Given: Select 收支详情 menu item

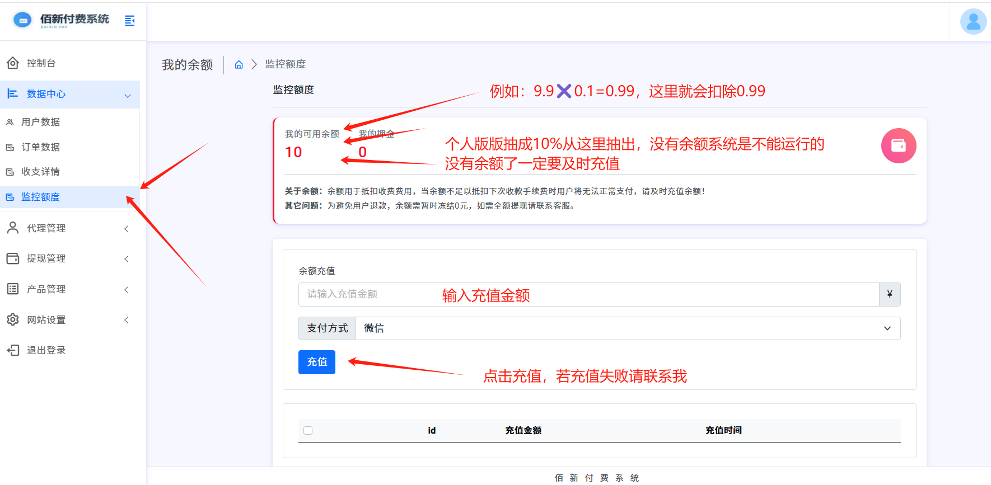Looking at the screenshot, I should (40, 172).
